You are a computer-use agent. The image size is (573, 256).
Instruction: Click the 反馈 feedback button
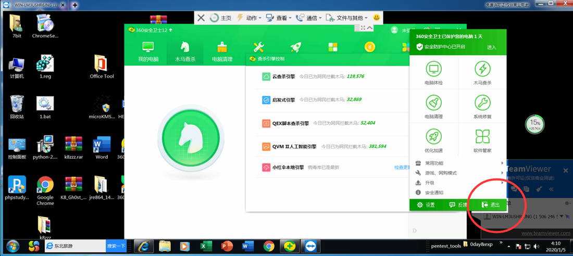tap(458, 205)
